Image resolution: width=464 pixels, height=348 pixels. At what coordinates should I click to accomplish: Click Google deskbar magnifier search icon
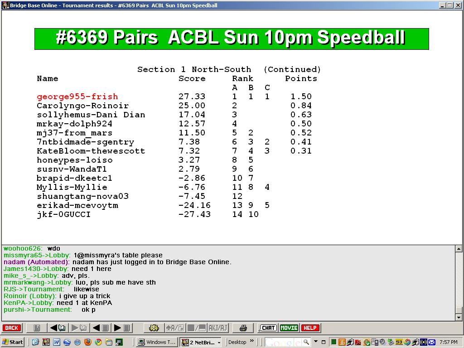tap(306, 342)
